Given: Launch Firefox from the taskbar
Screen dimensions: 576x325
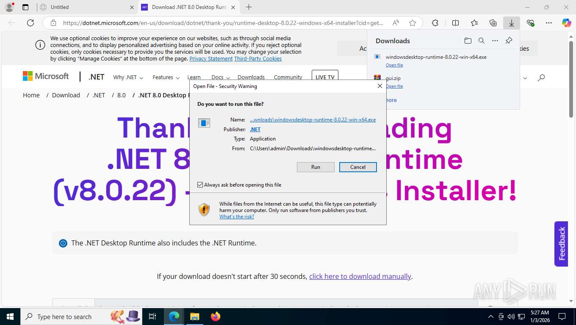Looking at the screenshot, I should (216, 317).
